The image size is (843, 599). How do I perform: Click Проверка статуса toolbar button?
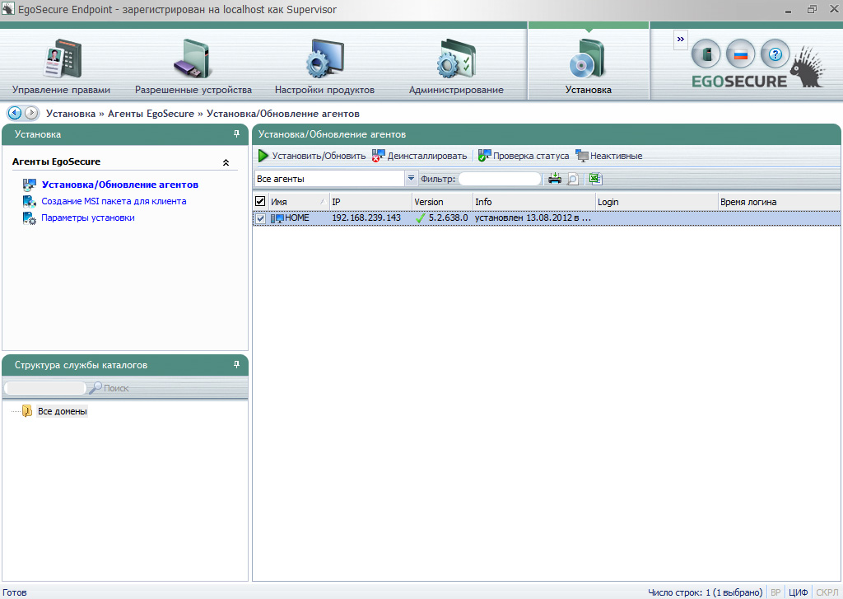tap(523, 156)
